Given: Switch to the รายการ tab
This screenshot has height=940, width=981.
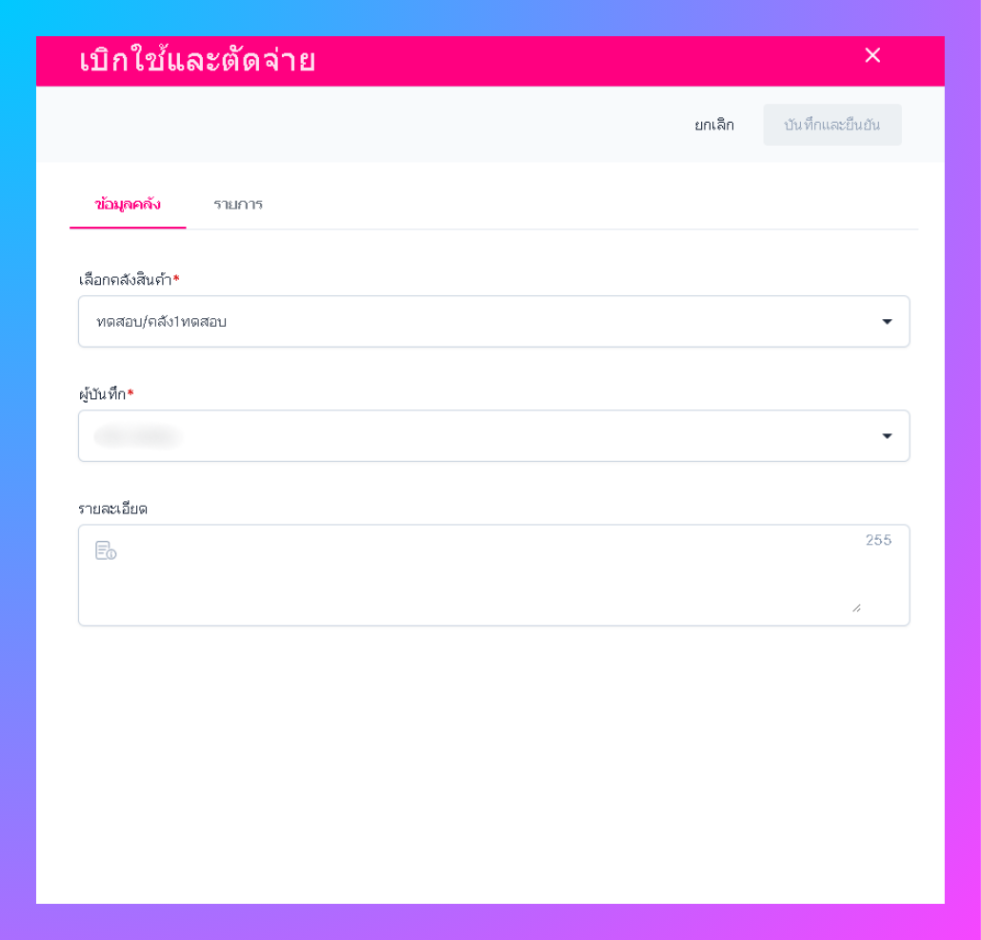Looking at the screenshot, I should [x=238, y=205].
